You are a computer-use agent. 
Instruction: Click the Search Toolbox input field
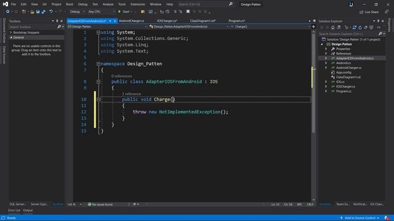pyautogui.click(x=33, y=26)
